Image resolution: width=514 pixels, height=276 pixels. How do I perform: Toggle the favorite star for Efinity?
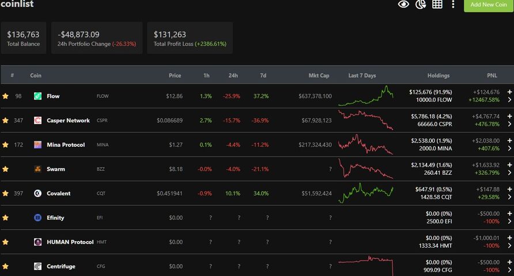(5, 217)
